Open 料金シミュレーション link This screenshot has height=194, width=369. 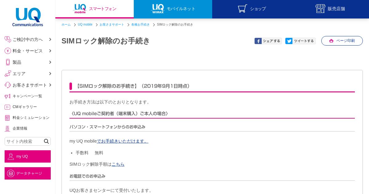(31, 118)
